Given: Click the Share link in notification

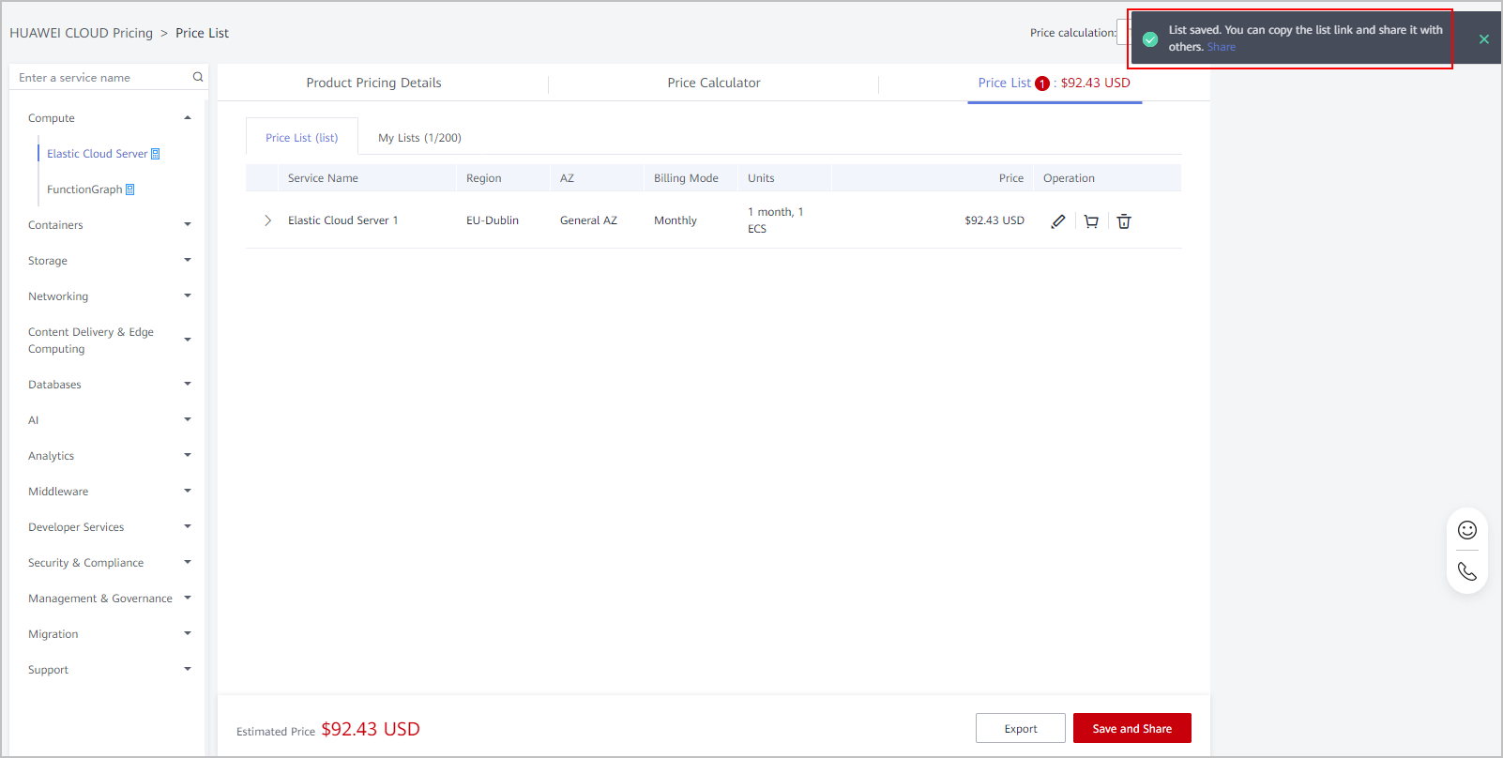Looking at the screenshot, I should pos(1222,47).
